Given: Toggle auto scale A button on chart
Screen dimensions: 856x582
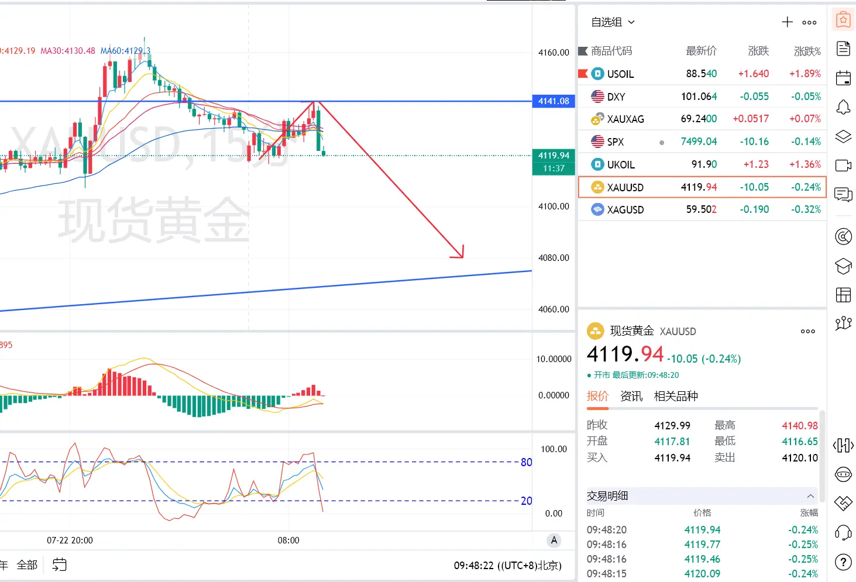Looking at the screenshot, I should click(554, 540).
